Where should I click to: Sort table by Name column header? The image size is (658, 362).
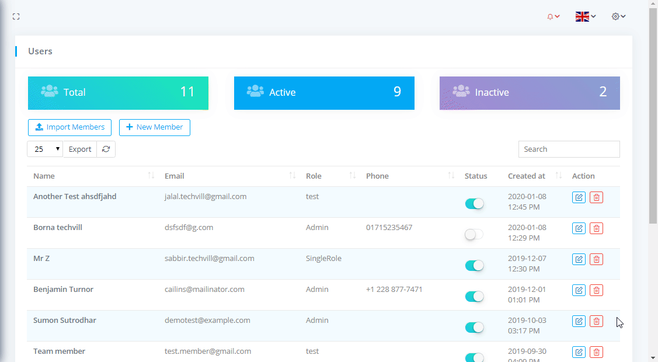click(x=44, y=176)
